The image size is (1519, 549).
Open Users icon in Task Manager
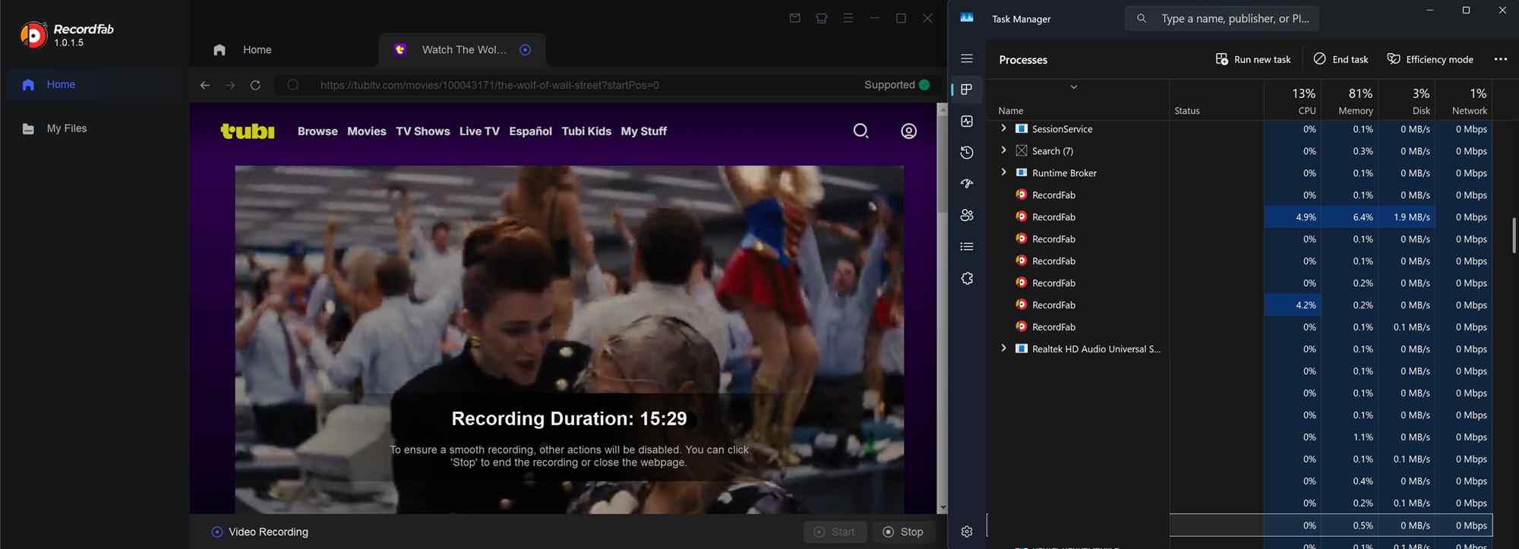(x=967, y=216)
